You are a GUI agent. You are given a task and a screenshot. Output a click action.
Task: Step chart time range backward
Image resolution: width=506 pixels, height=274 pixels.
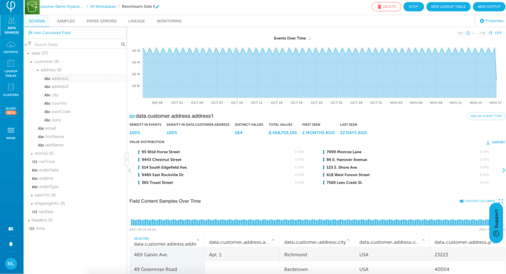(461, 33)
